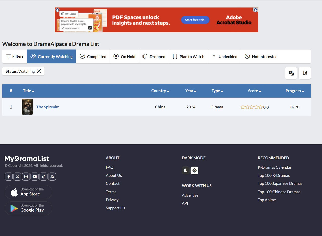This screenshot has height=236, width=322.
Task: Click the star rating for The Spirealm
Action: pos(252,107)
